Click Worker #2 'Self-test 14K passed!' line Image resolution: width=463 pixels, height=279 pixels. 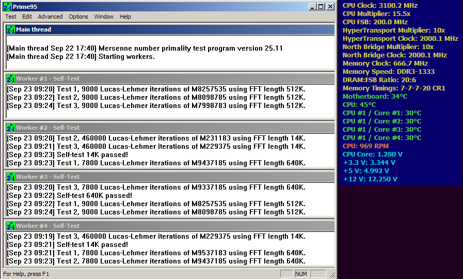68,154
